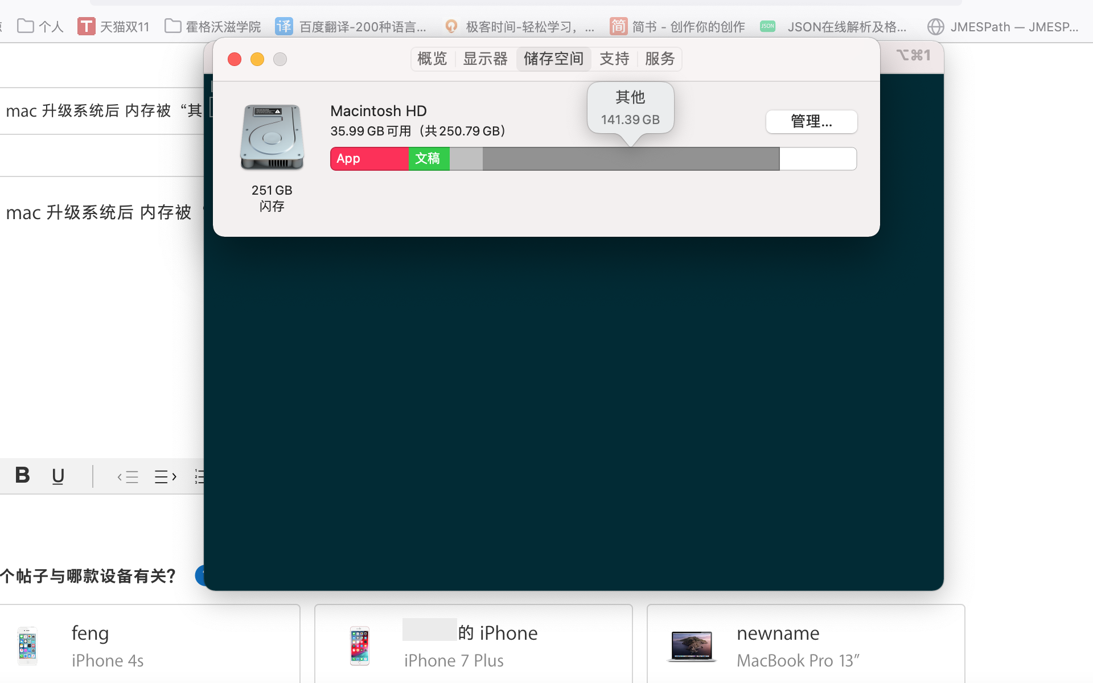This screenshot has height=683, width=1093.
Task: Click the red App storage segment
Action: (369, 159)
